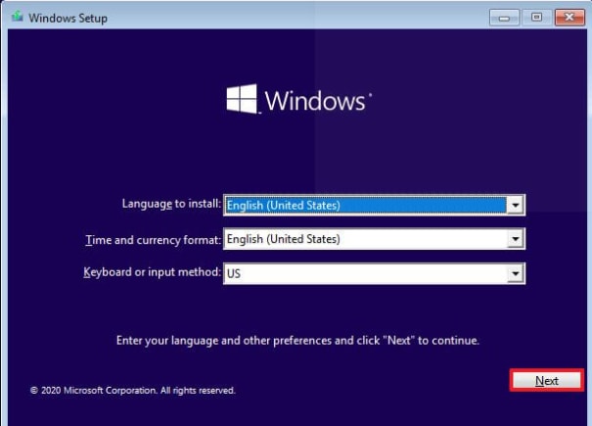Expand the Time and currency format dropdown arrow
This screenshot has width=592, height=426.
(x=515, y=239)
